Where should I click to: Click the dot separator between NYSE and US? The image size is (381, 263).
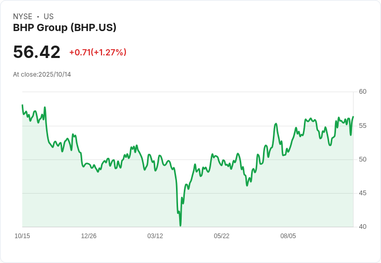tap(38, 17)
